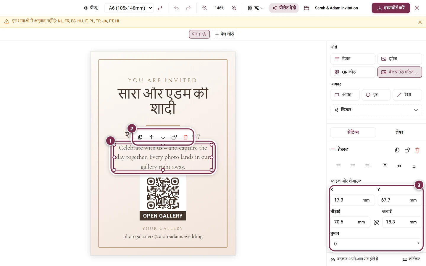426x266 pixels.
Task: Click the autosave cloud status icon
Action: click(x=333, y=259)
